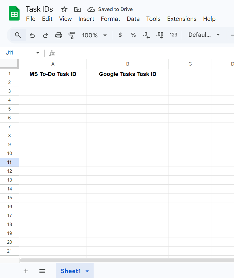Open the Extensions menu
Image resolution: width=234 pixels, height=278 pixels.
click(182, 19)
